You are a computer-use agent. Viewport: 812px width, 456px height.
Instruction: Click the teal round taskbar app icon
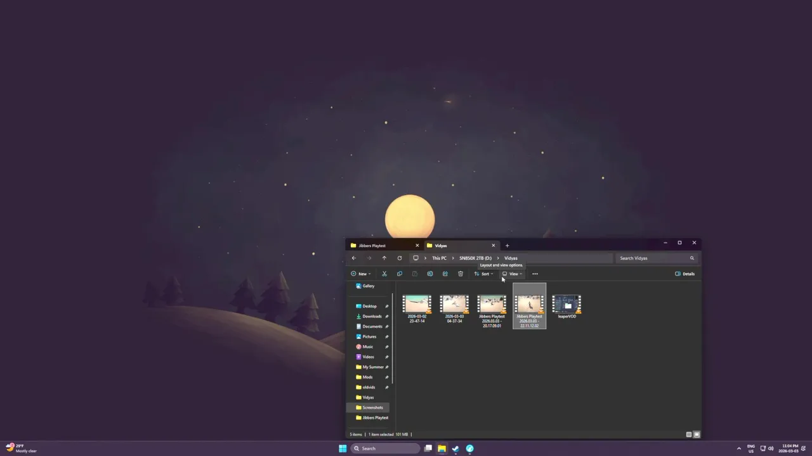point(469,448)
